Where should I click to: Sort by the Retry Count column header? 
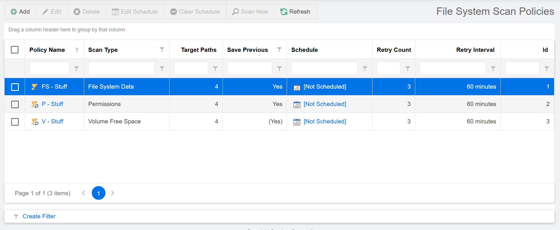pos(394,50)
